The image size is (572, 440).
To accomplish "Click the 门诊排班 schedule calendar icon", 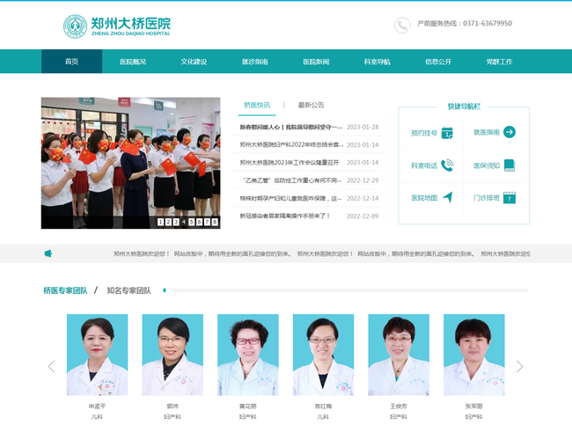I will [509, 197].
